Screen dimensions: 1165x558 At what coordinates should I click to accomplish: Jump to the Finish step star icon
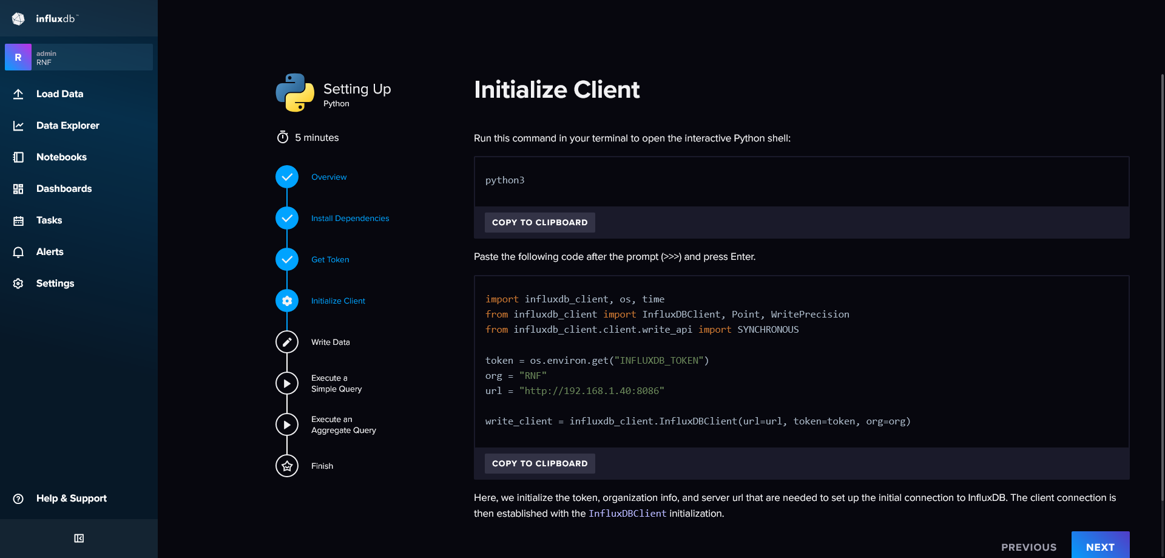click(287, 466)
